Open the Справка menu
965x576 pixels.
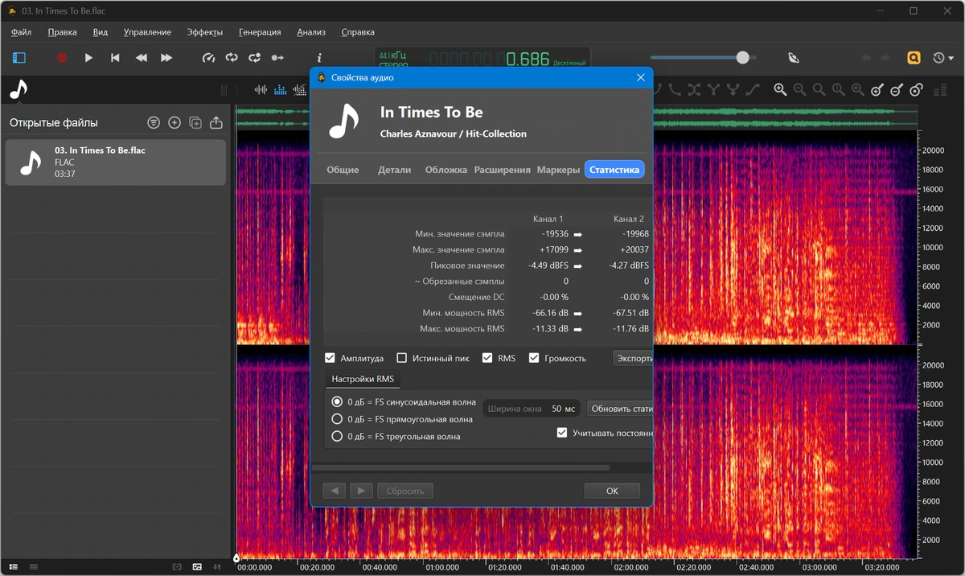point(358,32)
